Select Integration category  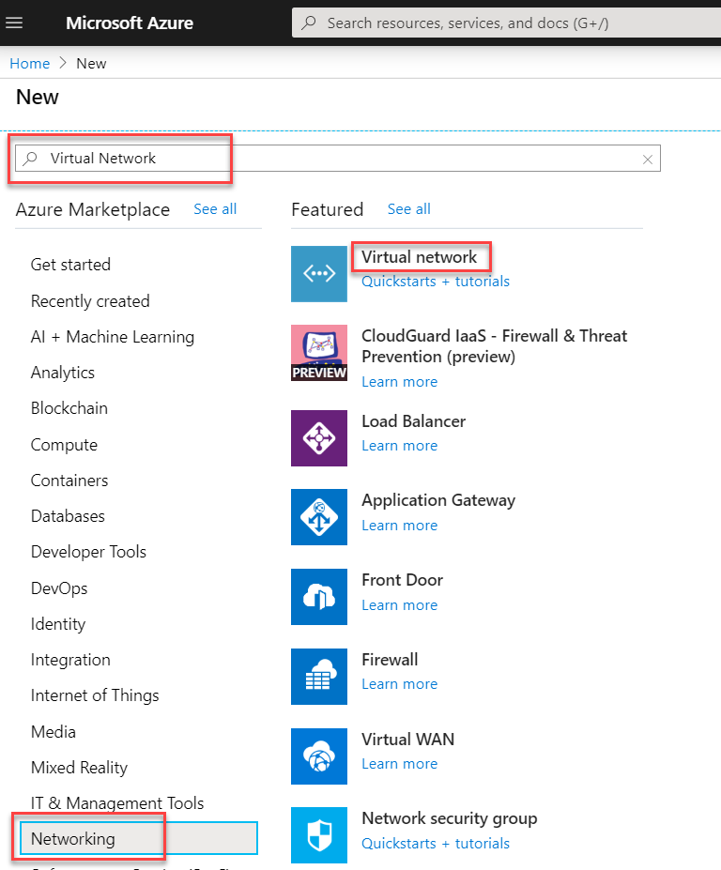point(70,660)
